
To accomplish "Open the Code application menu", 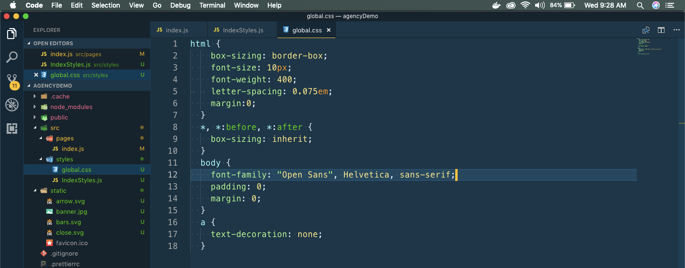I will 34,5.
